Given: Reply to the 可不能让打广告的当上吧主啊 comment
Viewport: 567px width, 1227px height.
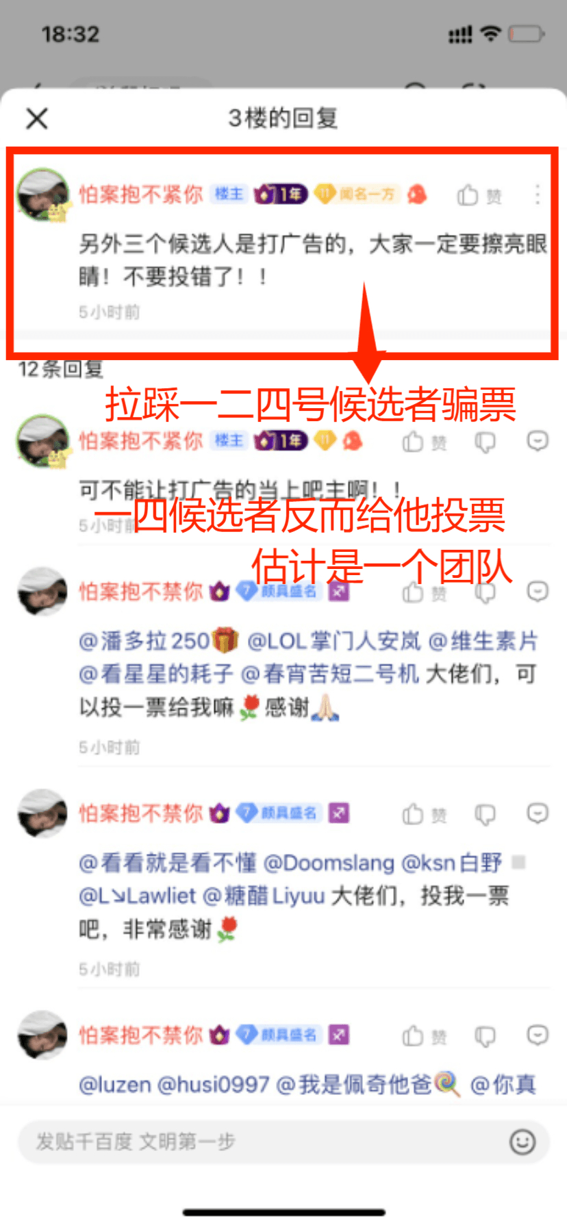Looking at the screenshot, I should click(538, 441).
